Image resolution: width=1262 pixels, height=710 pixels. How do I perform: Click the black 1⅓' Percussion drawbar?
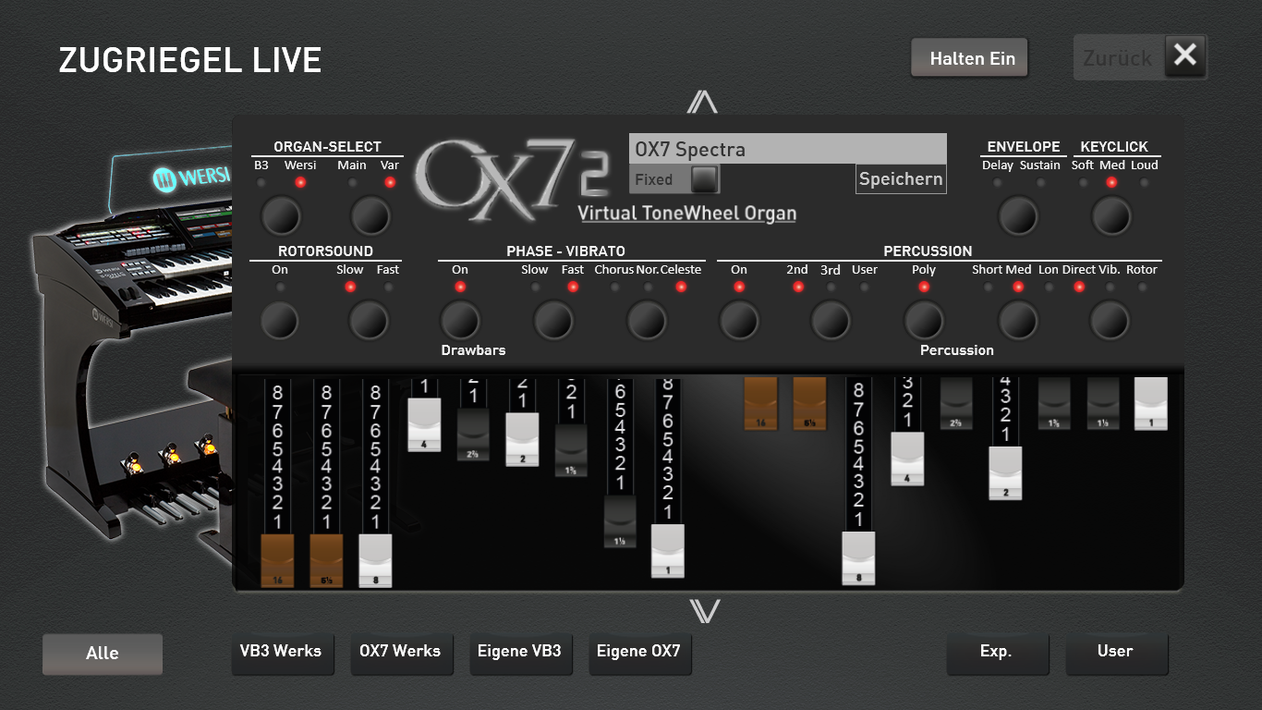(1103, 403)
